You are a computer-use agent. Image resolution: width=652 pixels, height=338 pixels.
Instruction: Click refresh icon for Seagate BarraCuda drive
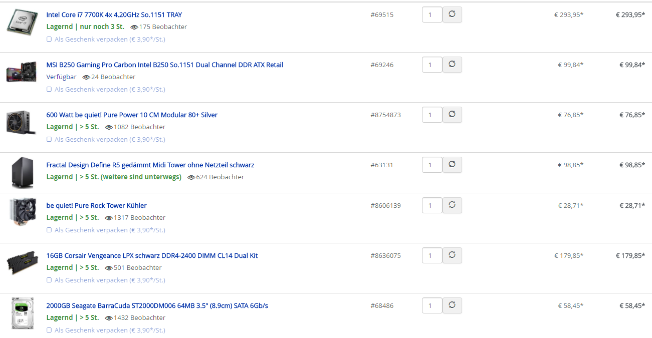click(452, 305)
